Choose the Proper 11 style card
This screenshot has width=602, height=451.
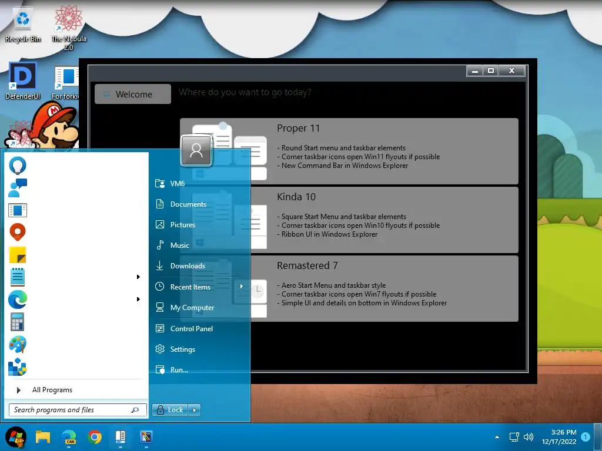tap(349, 151)
